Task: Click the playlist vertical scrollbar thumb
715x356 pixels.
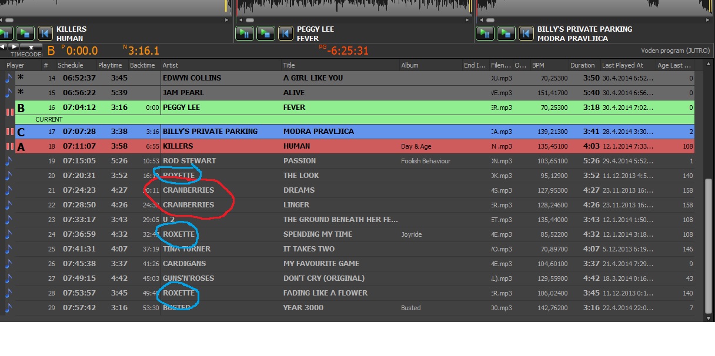Action: [x=709, y=247]
